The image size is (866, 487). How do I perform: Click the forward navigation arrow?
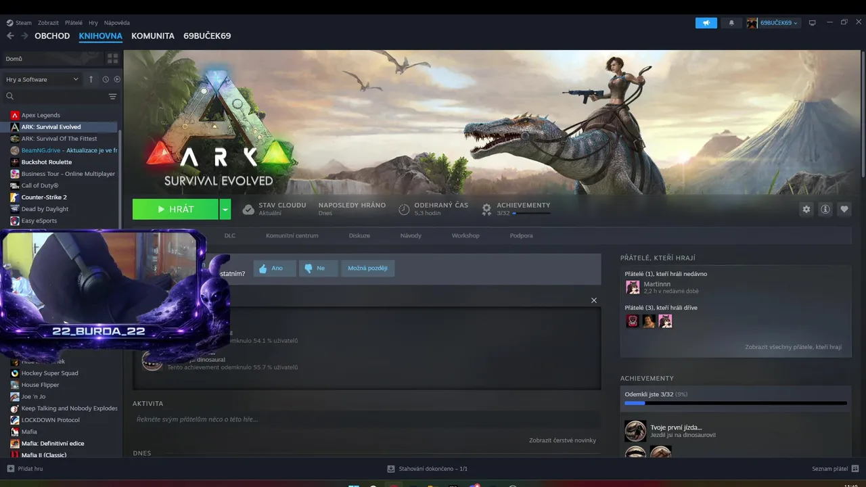24,36
